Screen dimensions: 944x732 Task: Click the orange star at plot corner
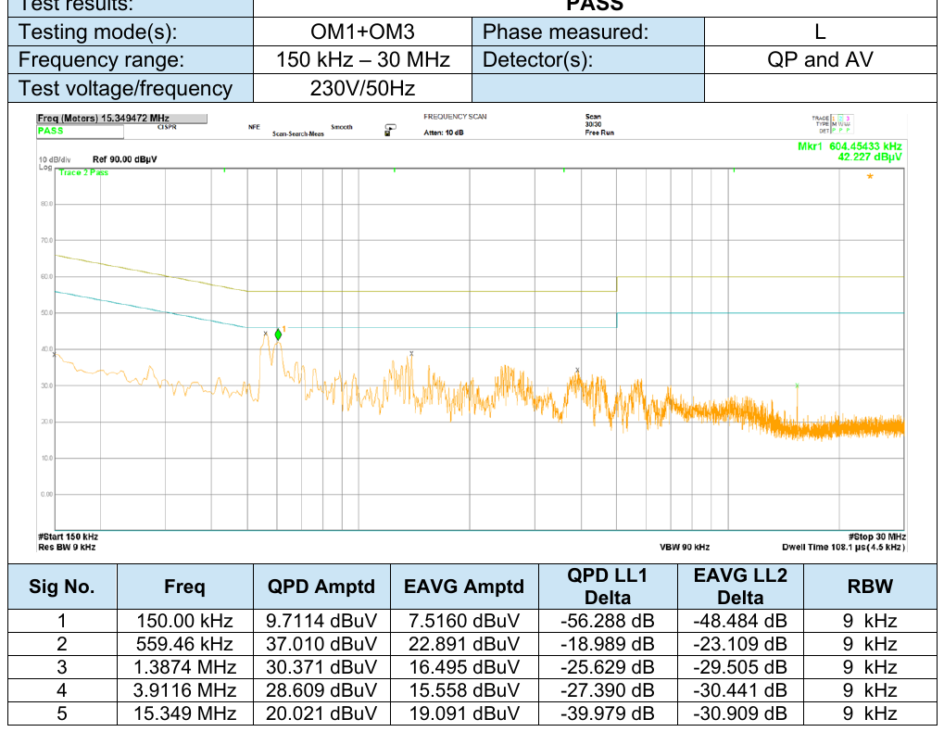click(870, 176)
